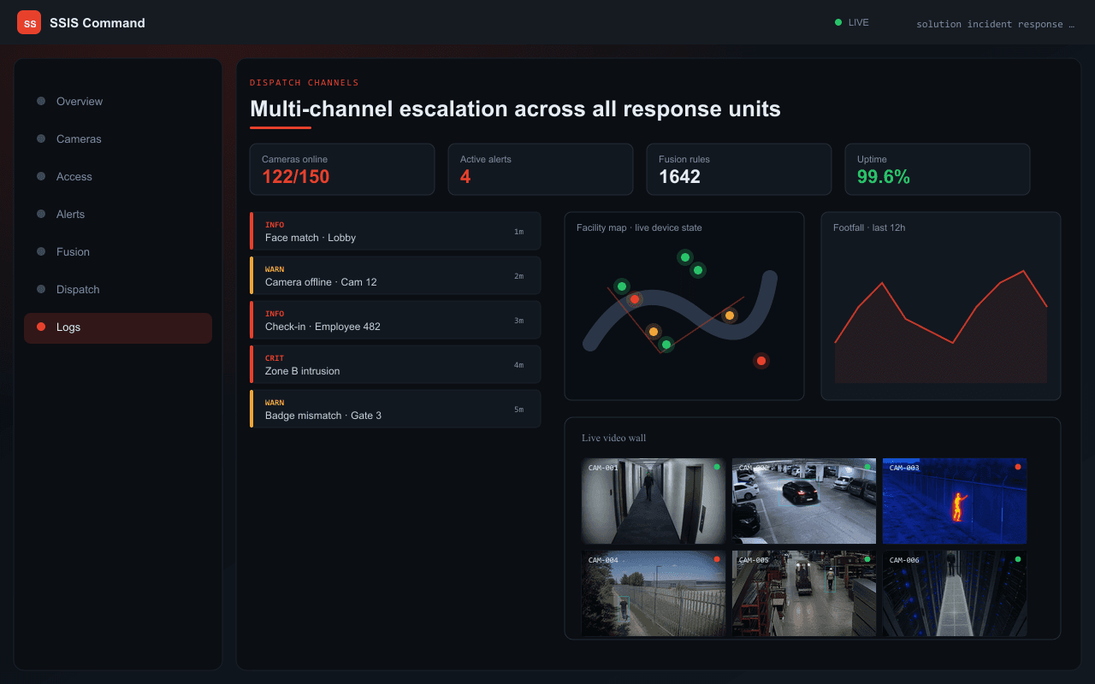Click the topmost green device dot on map
The height and width of the screenshot is (684, 1095).
click(684, 256)
